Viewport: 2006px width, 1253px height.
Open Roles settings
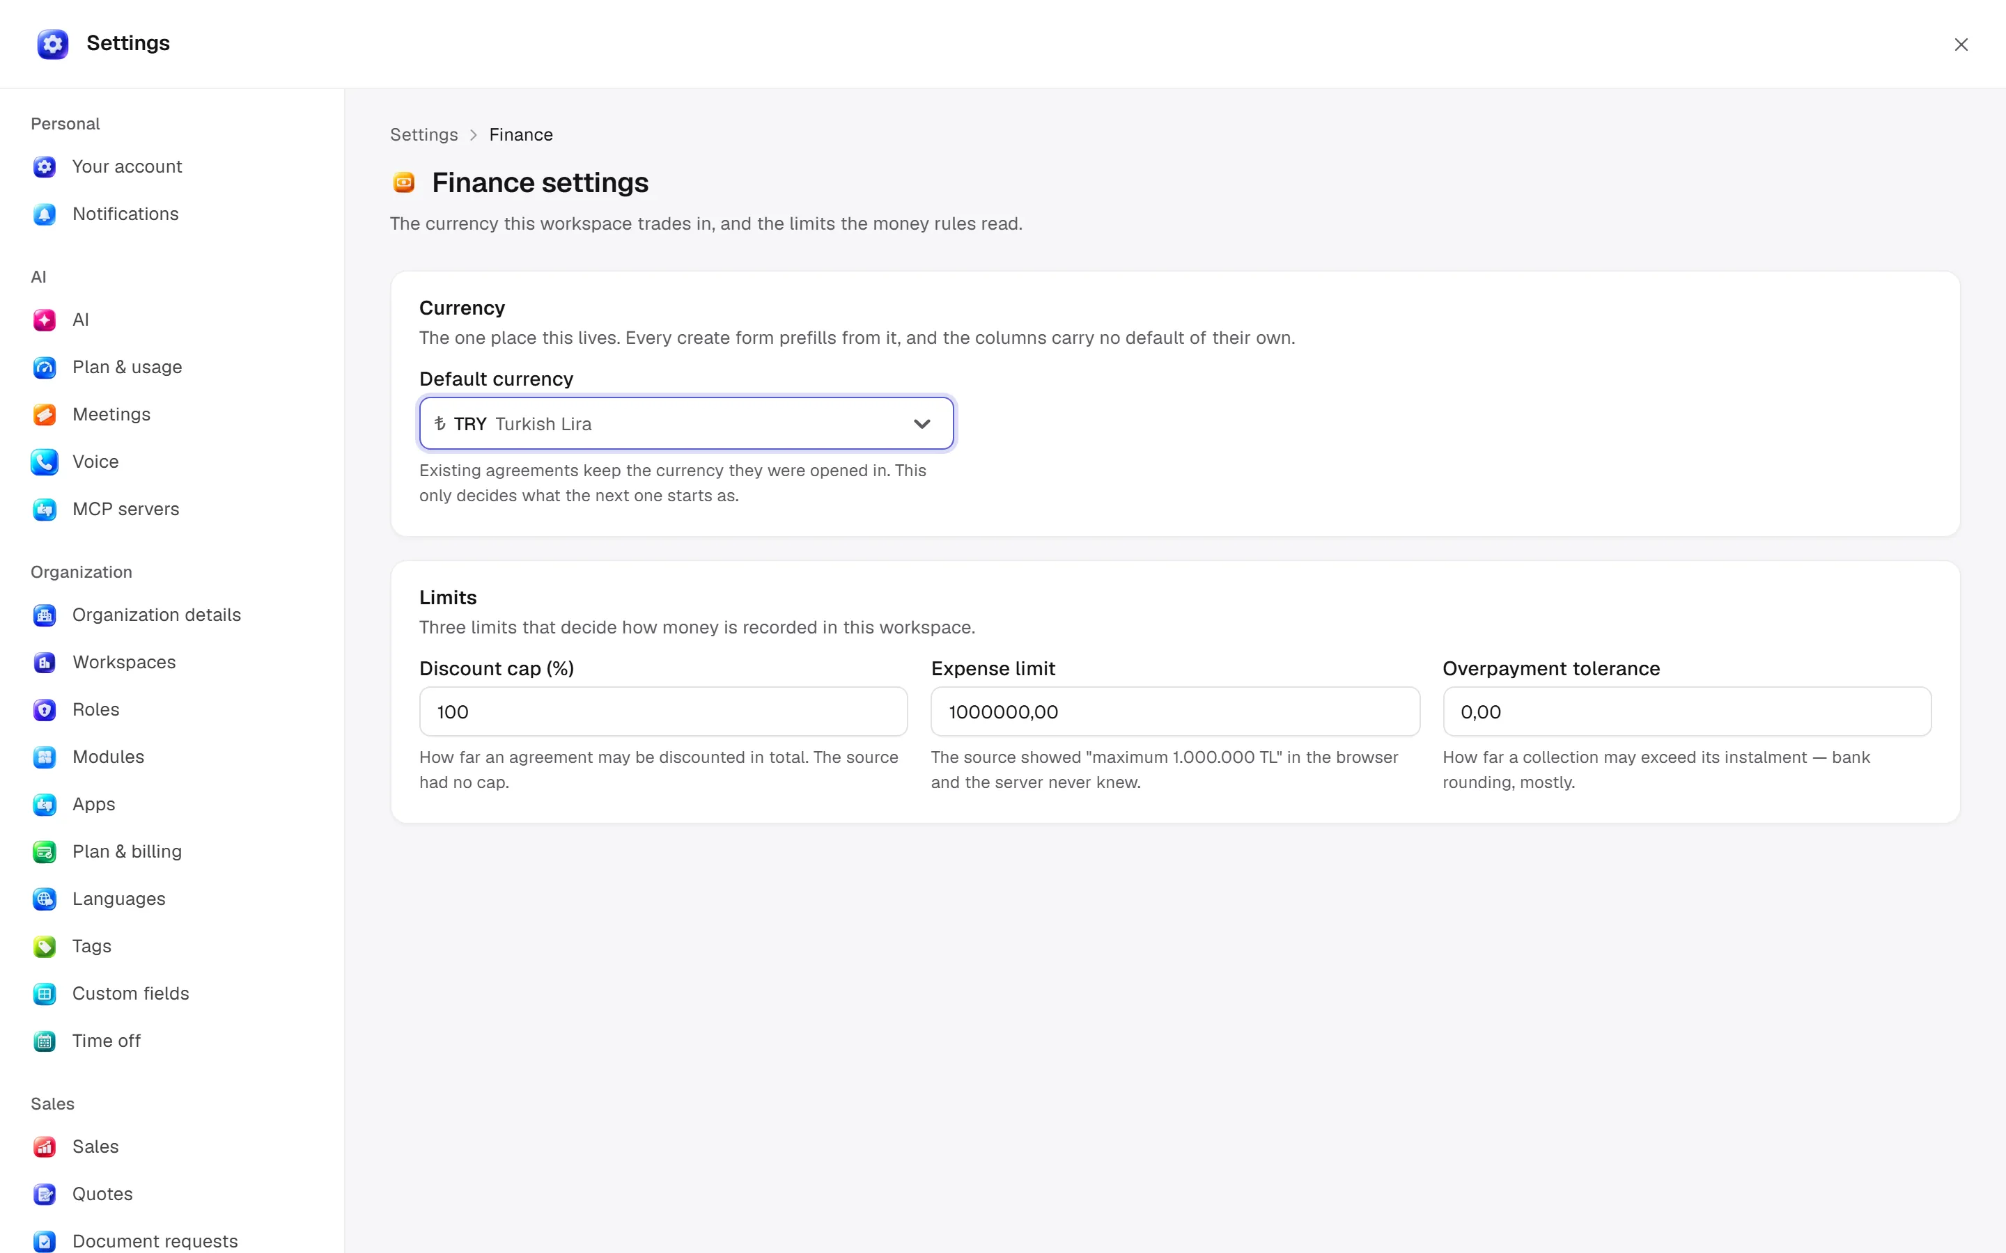(173, 709)
